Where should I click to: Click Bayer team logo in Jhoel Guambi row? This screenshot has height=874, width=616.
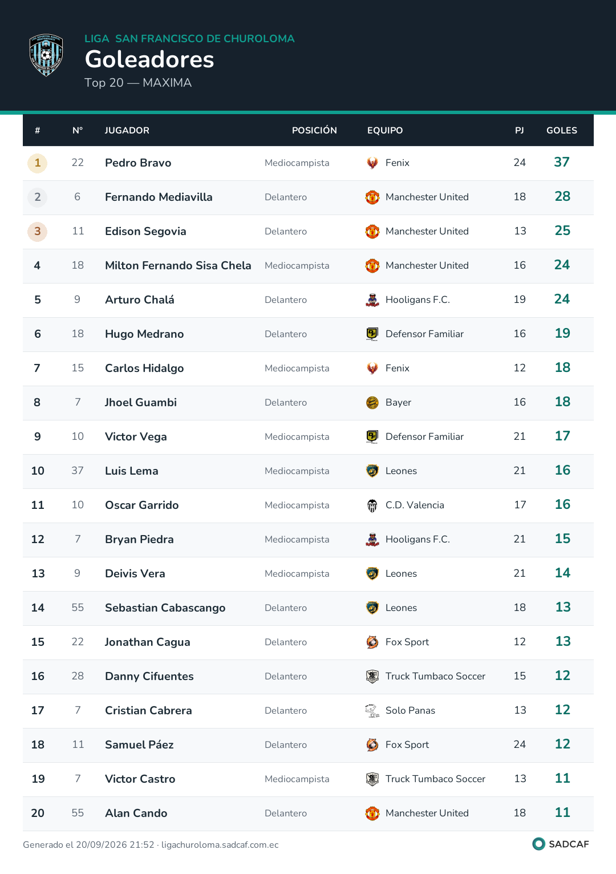[x=372, y=403]
